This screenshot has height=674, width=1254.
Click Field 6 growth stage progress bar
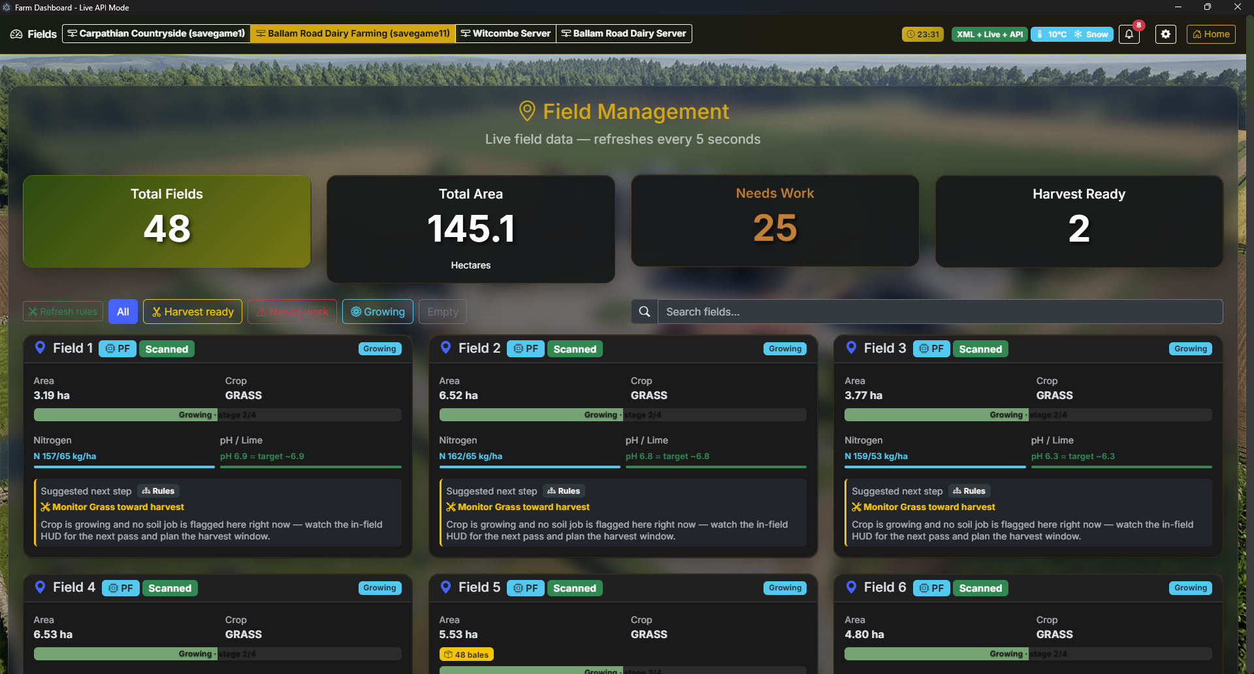[1028, 654]
